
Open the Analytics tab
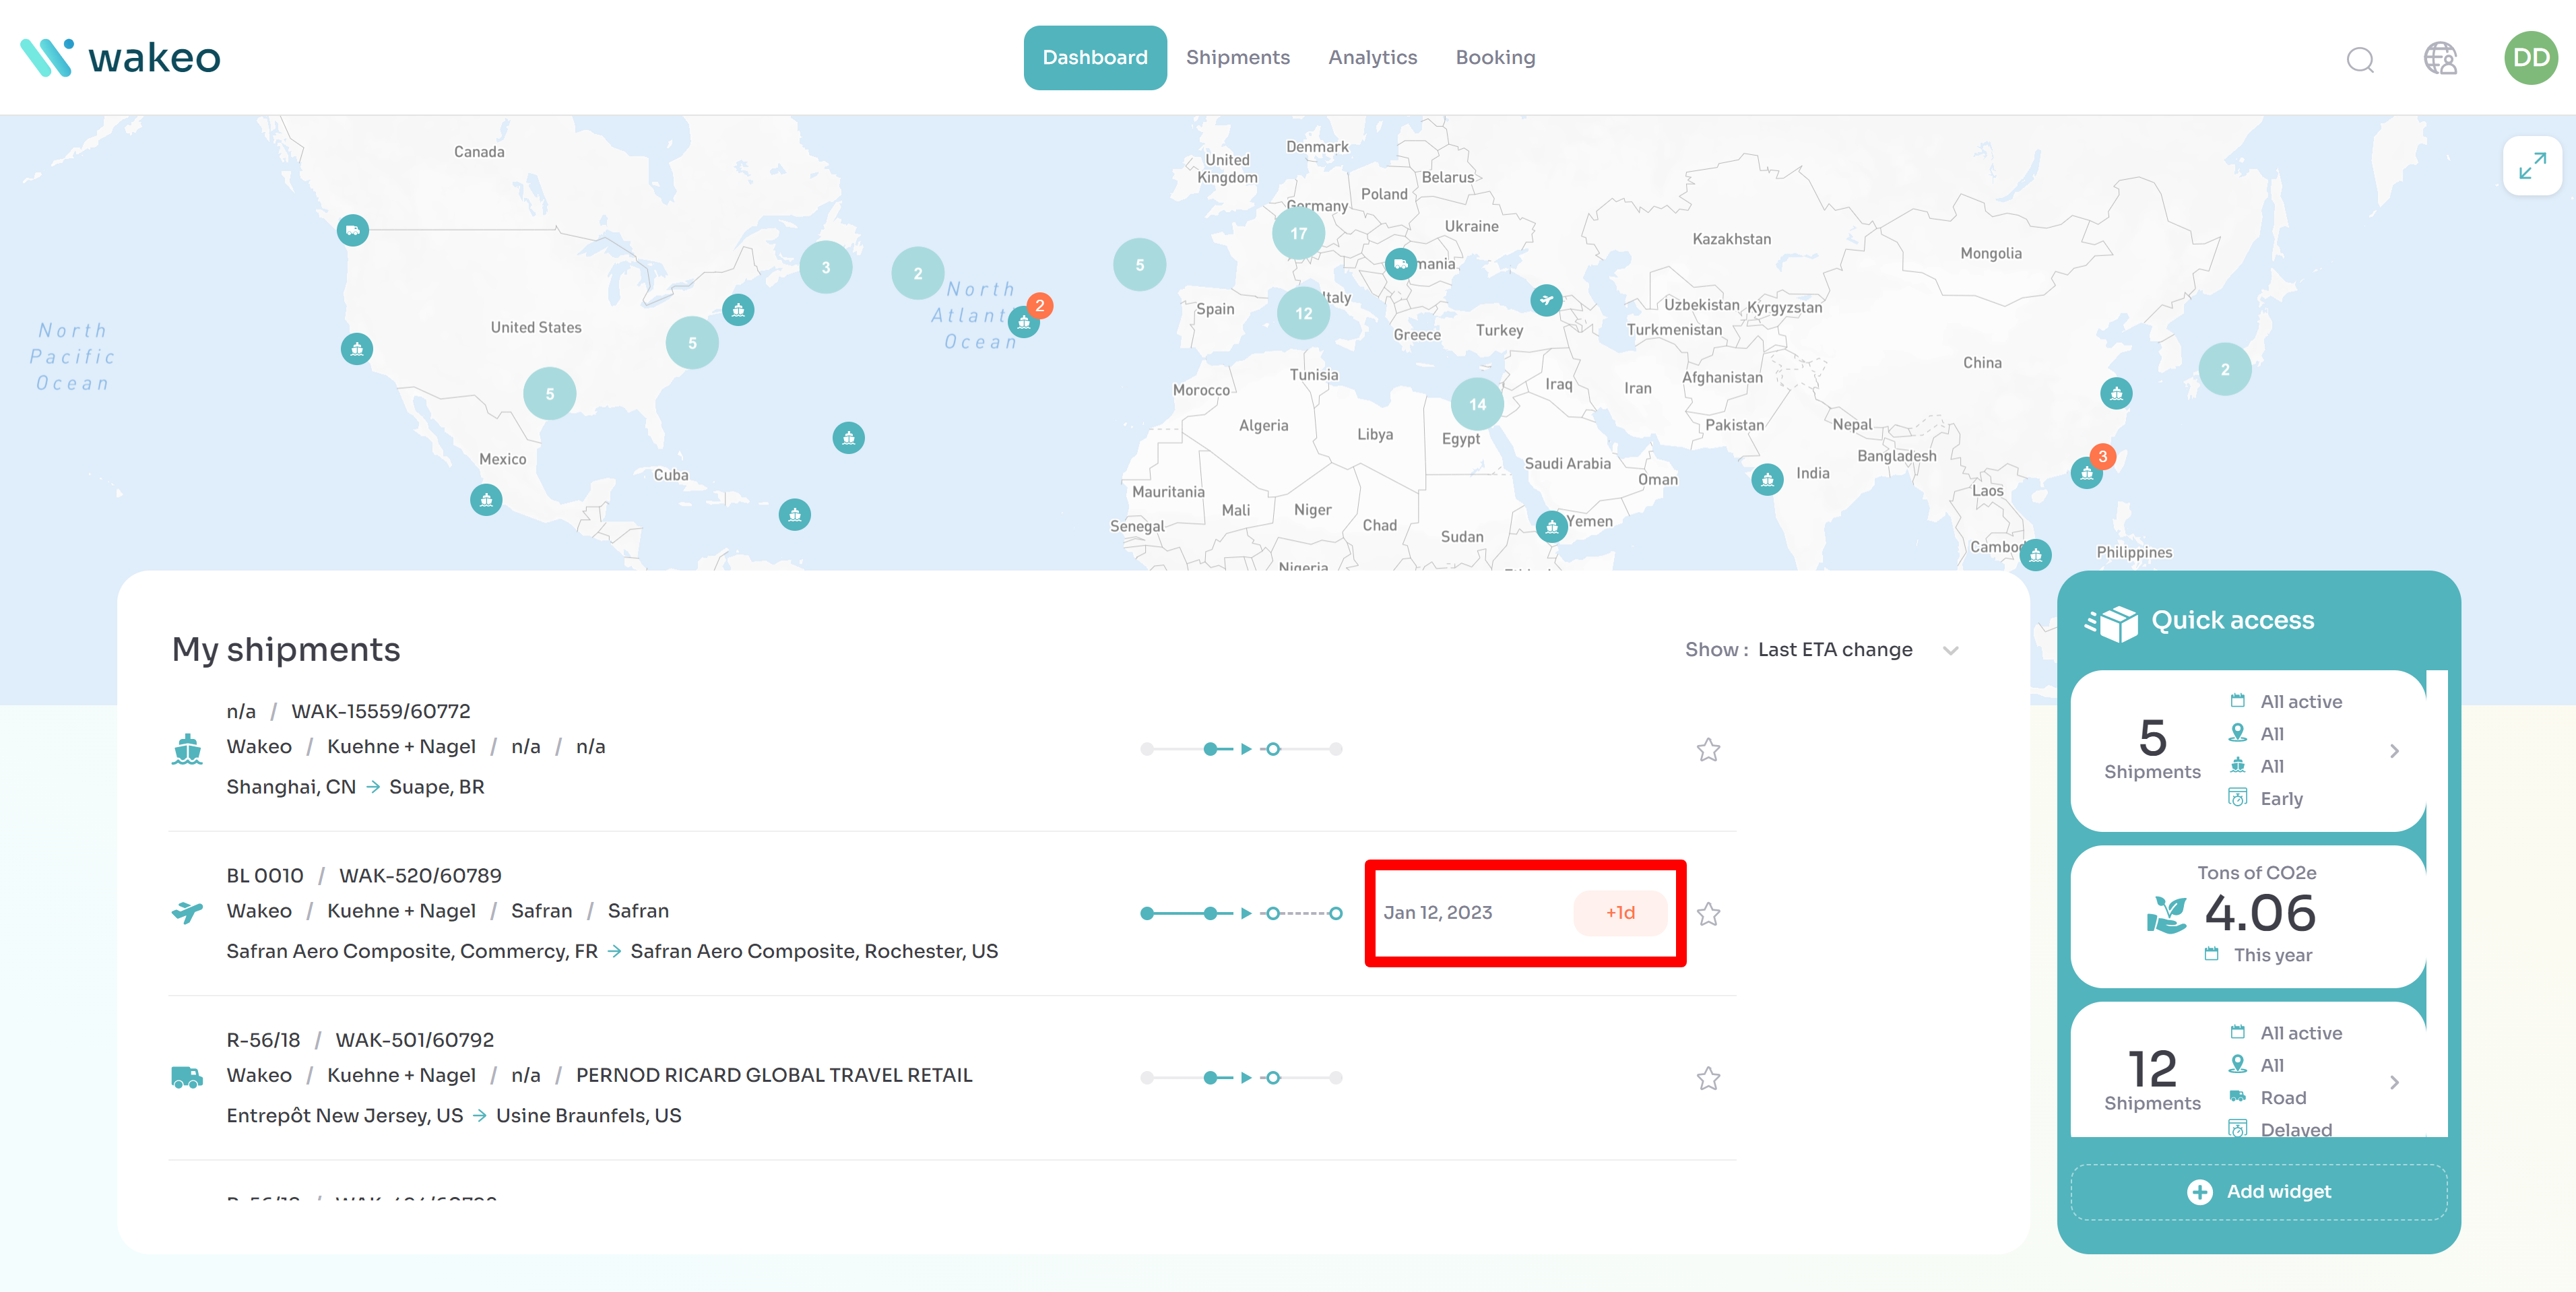(x=1372, y=58)
